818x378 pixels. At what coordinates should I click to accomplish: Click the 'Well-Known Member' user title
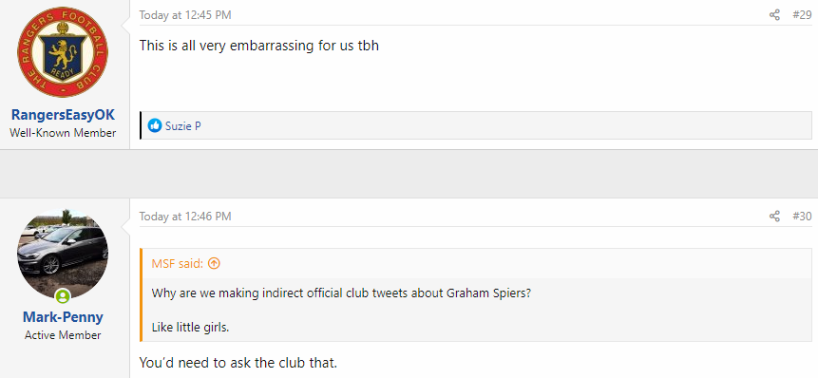coord(63,133)
